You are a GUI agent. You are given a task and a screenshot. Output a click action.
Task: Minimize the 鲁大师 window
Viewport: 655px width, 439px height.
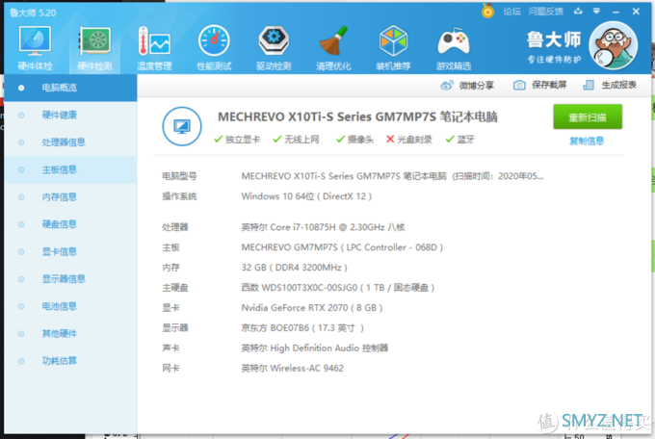[x=616, y=12]
